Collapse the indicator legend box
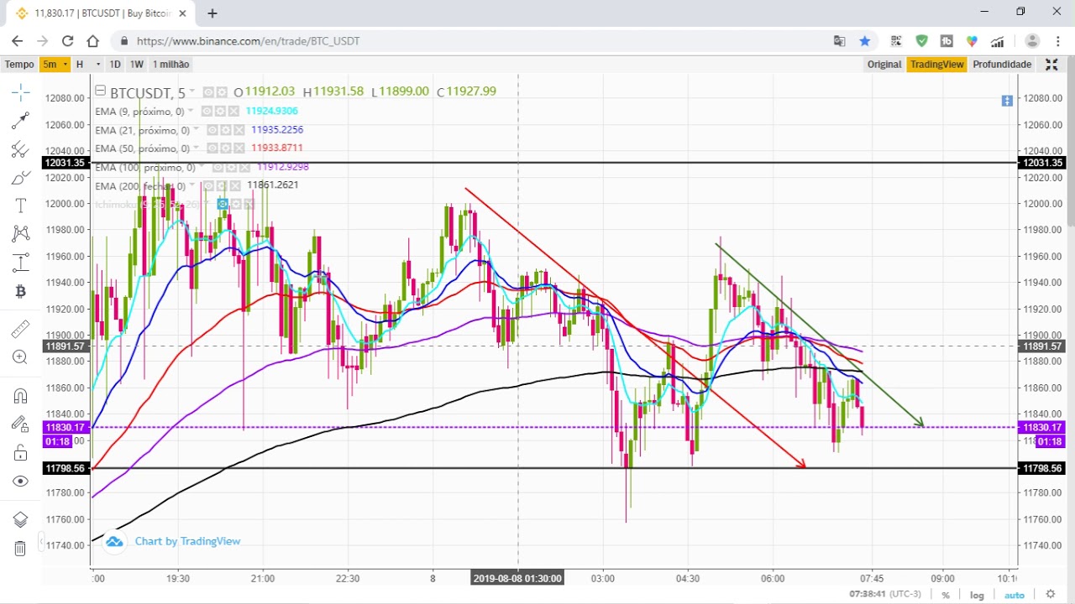The height and width of the screenshot is (604, 1075). coord(100,91)
